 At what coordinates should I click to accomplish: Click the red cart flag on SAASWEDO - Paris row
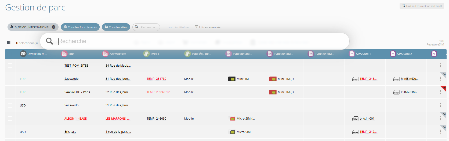(x=444, y=88)
